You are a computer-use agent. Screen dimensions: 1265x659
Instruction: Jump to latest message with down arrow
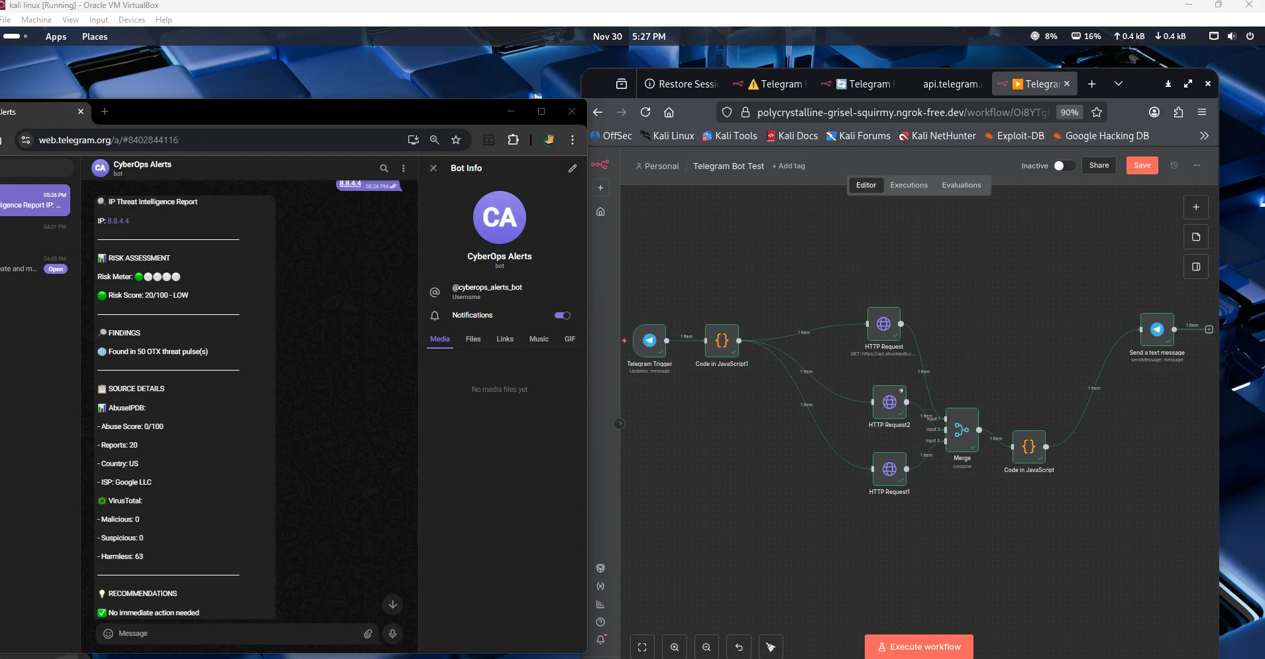point(392,604)
